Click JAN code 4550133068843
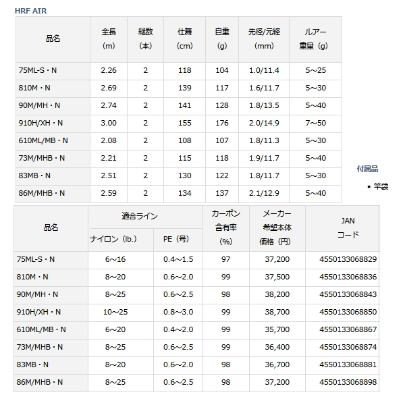The width and height of the screenshot is (405, 405). click(x=348, y=294)
